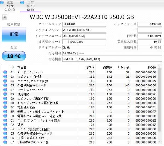Click the status orb of row C4
164x146 pixels.
pos(5,129)
